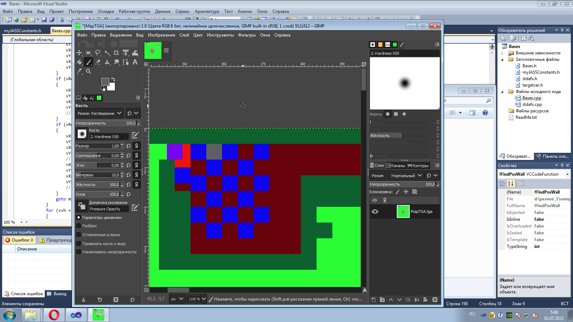This screenshot has width=573, height=322.
Task: Hide the MapTGA.tga layer with eye icon
Action: (375, 211)
